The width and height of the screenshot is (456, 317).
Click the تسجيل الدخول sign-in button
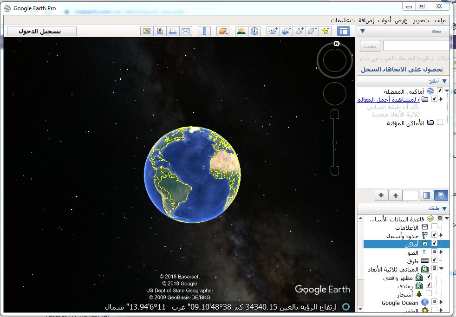(x=42, y=31)
